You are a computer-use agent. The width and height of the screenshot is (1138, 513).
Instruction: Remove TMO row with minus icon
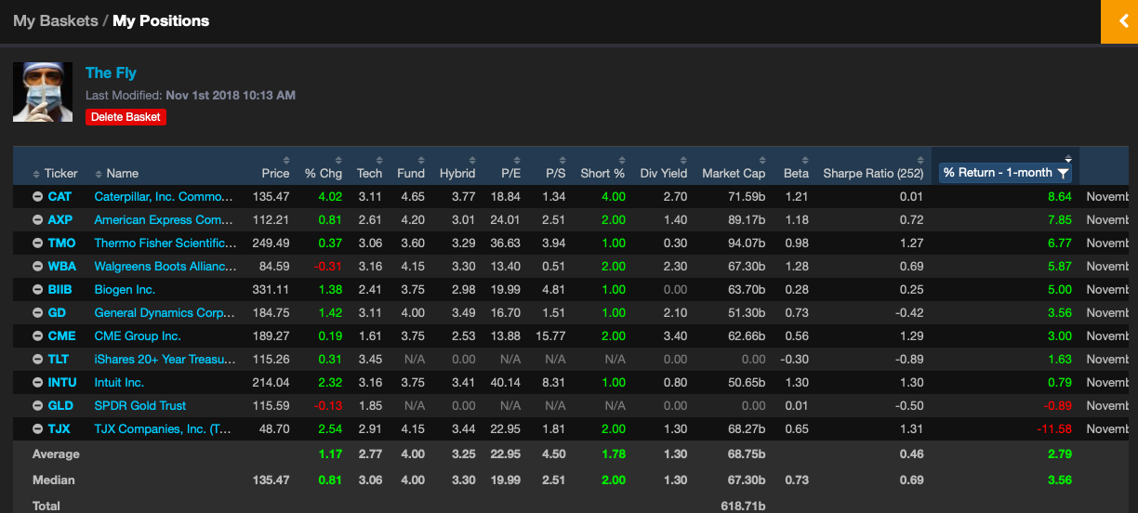point(37,243)
